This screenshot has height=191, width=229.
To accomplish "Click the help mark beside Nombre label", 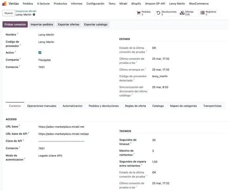I will 18,34.
